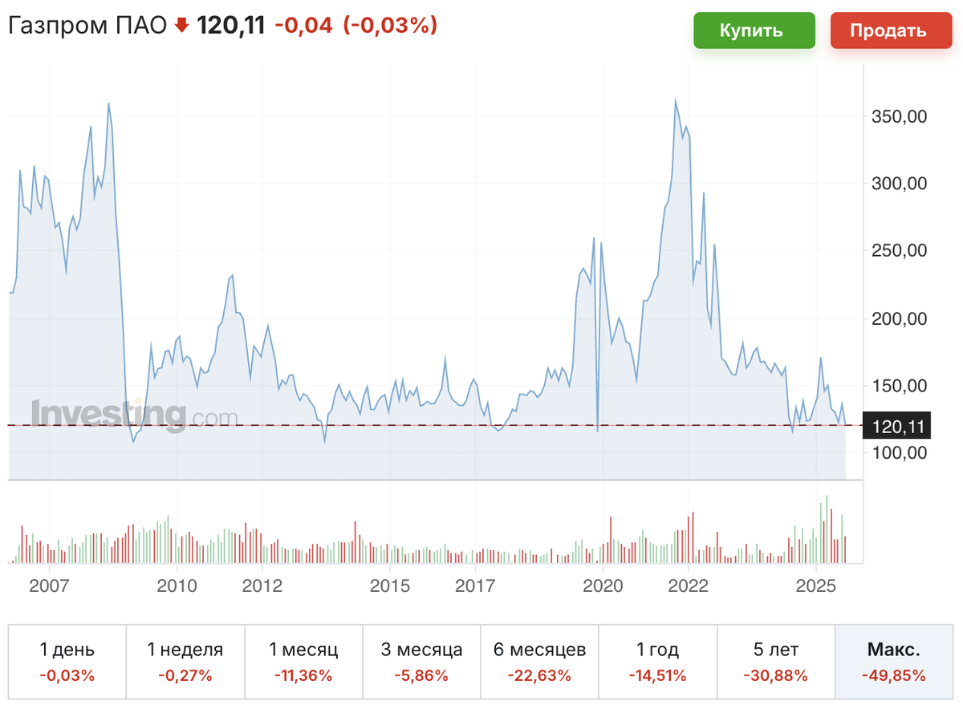The height and width of the screenshot is (709, 963).
Task: Click the 2010 year label on time axis
Action: click(x=177, y=585)
